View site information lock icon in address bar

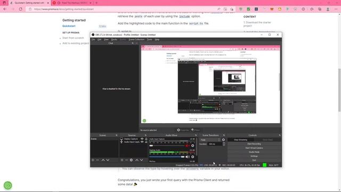pyautogui.click(x=30, y=9)
